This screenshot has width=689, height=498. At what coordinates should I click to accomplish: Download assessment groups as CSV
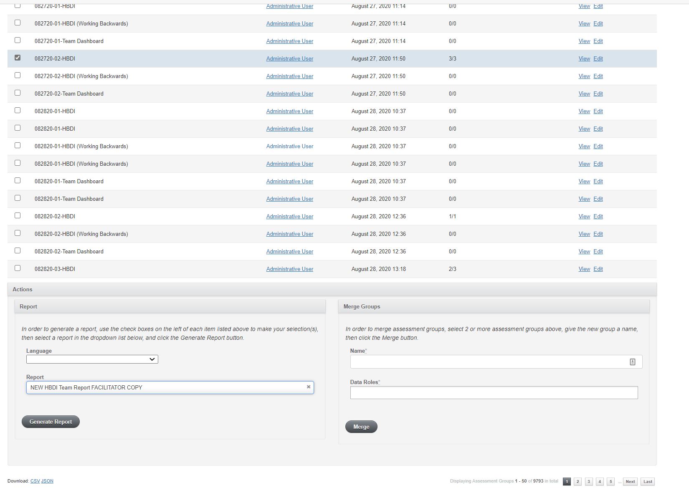[34, 481]
